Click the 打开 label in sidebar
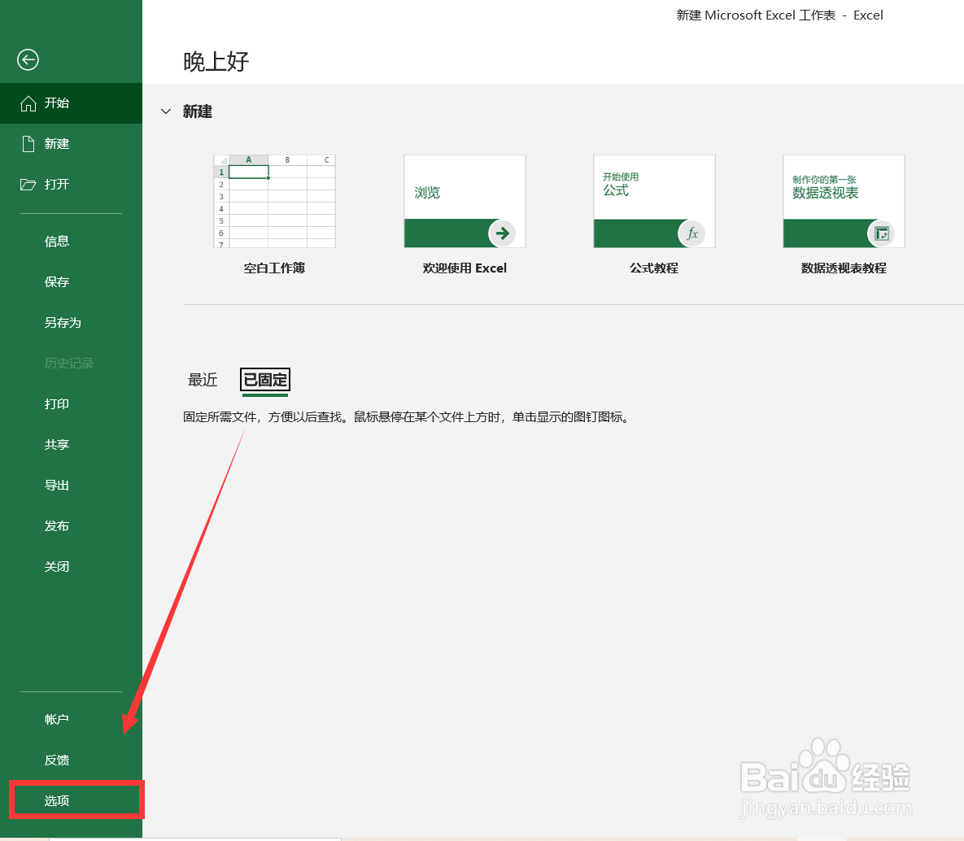Screen dimensions: 964x841 click(57, 185)
